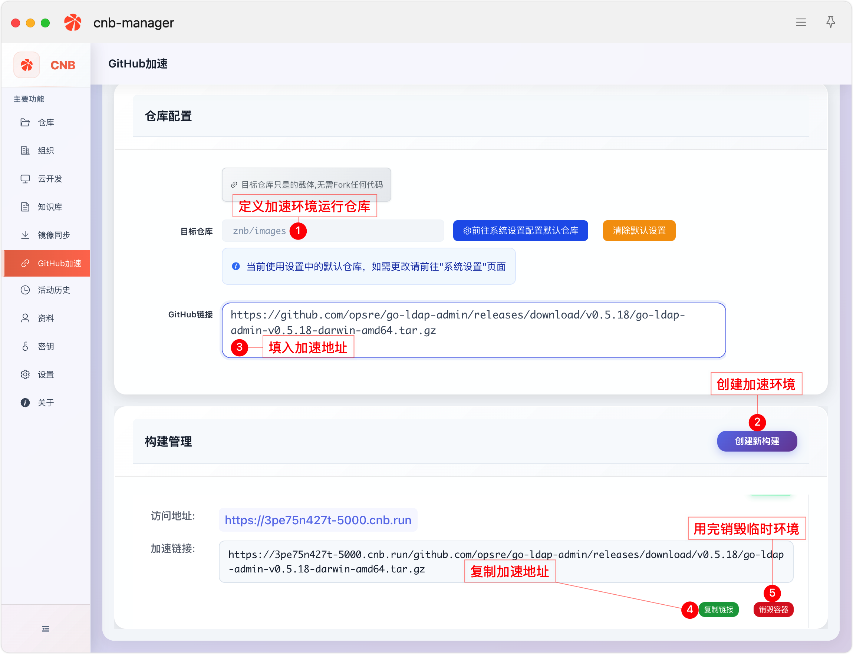Click the download icon beside 镜像同步

pyautogui.click(x=25, y=235)
